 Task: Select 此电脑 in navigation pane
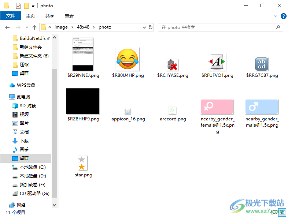(19, 97)
